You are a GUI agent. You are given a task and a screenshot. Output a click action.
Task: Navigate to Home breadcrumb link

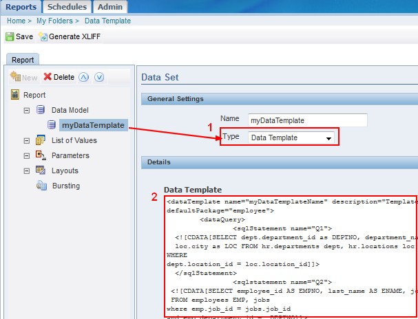coord(16,21)
